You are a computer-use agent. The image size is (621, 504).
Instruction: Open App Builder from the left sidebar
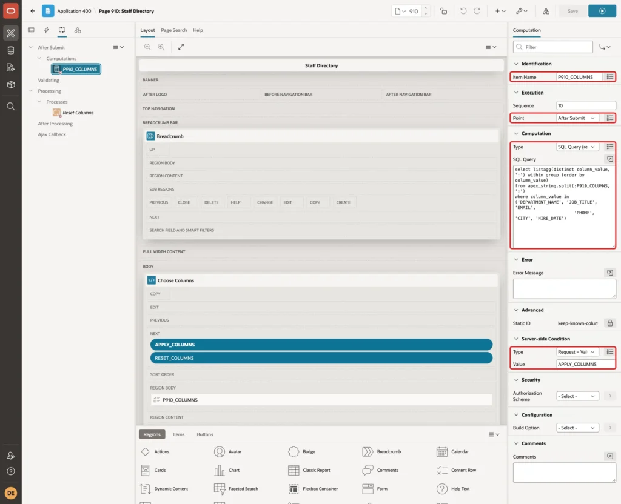(11, 33)
